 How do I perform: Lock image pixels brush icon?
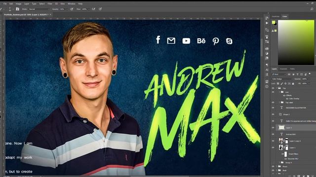[282, 84]
